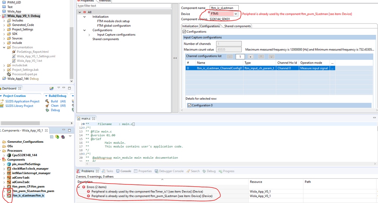Select ftm_pwm_SLastman peripheral error row

click(x=152, y=196)
